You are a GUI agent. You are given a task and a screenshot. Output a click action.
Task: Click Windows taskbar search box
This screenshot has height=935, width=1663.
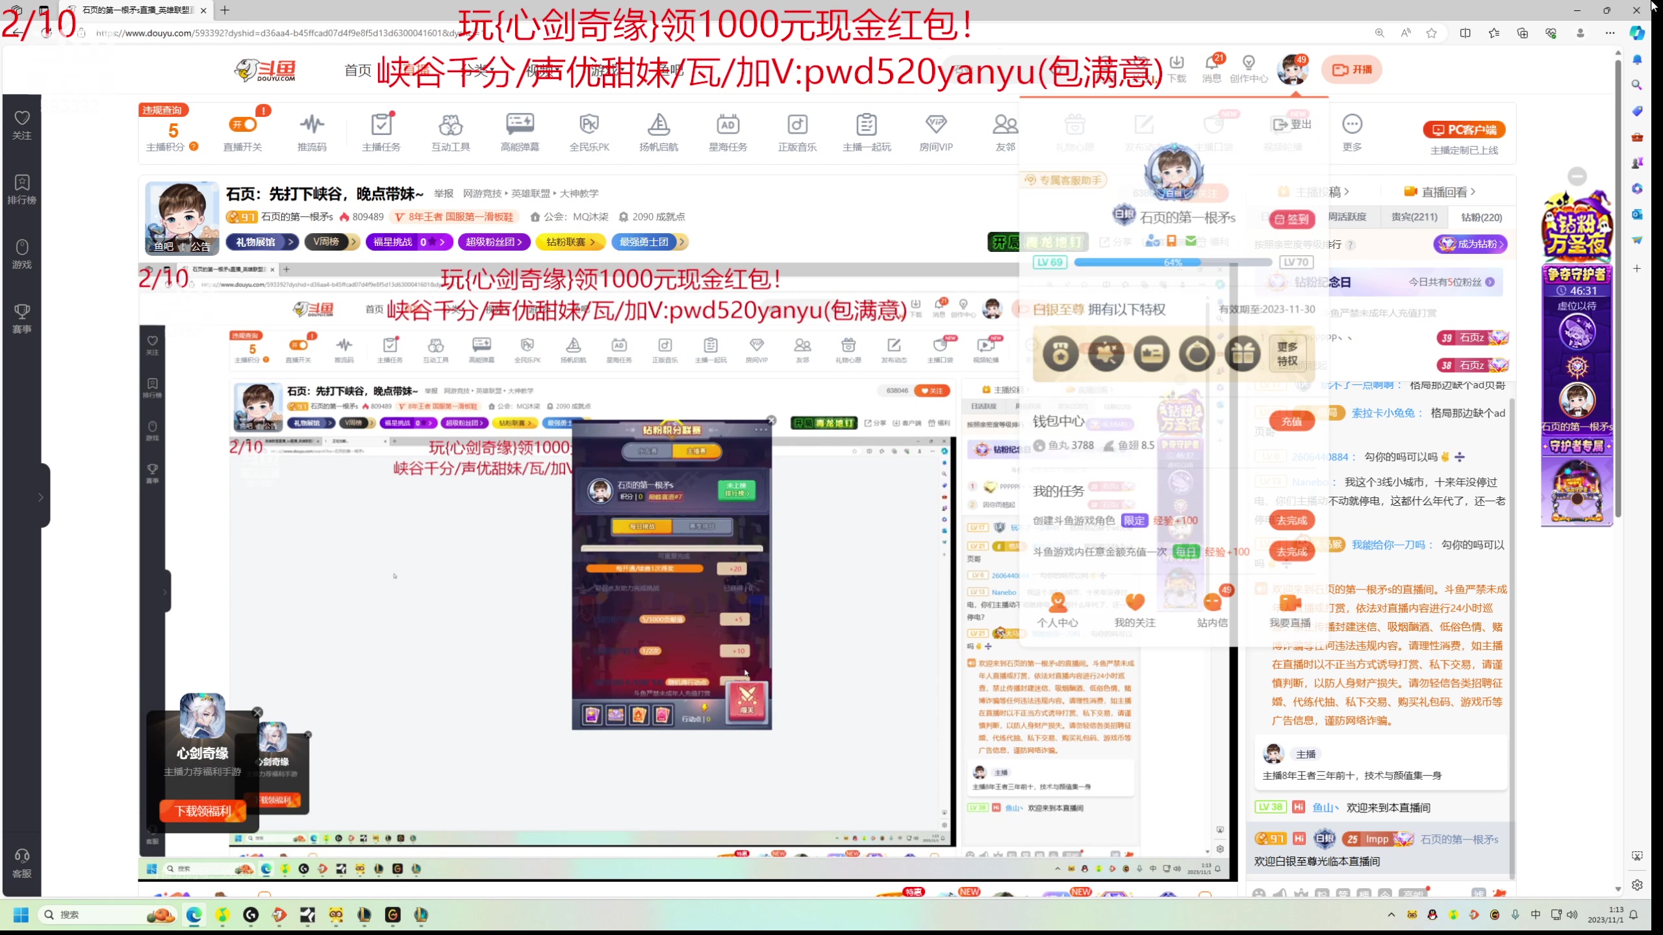click(107, 915)
